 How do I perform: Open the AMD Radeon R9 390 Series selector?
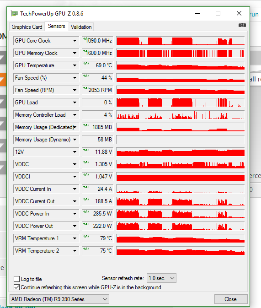pos(59,299)
